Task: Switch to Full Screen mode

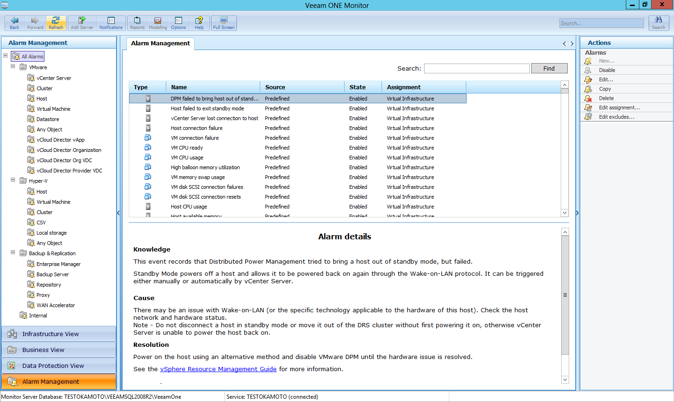Action: 224,23
